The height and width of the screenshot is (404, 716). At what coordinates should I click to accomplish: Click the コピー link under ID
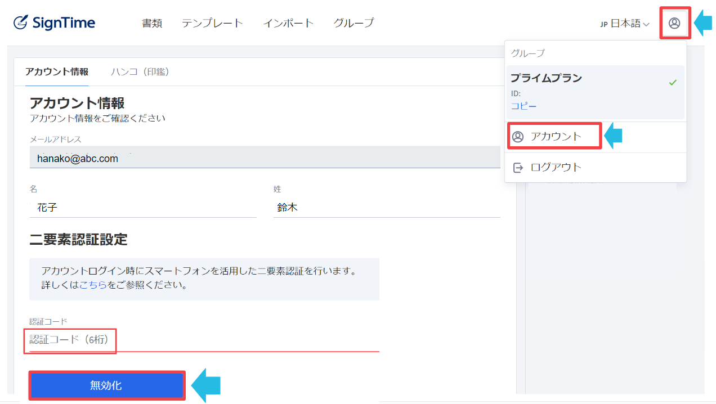(523, 106)
